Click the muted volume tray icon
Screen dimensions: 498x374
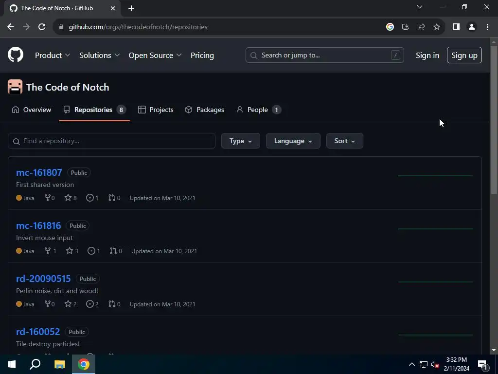[x=435, y=364]
